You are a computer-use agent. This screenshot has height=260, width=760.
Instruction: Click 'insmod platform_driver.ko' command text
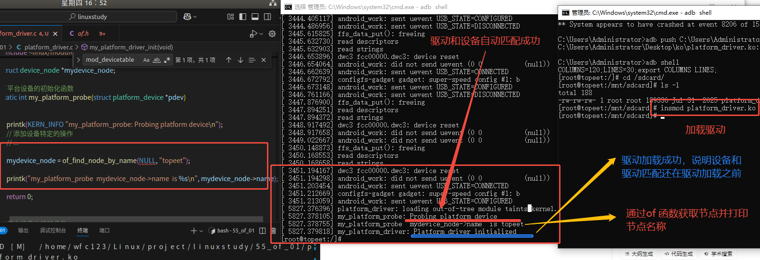pos(708,108)
